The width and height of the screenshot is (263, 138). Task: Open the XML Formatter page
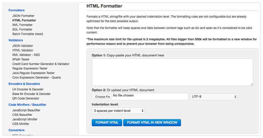click(x=22, y=25)
